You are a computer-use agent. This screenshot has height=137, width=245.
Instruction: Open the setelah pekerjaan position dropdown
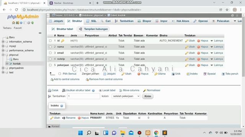pyautogui.click(x=126, y=96)
